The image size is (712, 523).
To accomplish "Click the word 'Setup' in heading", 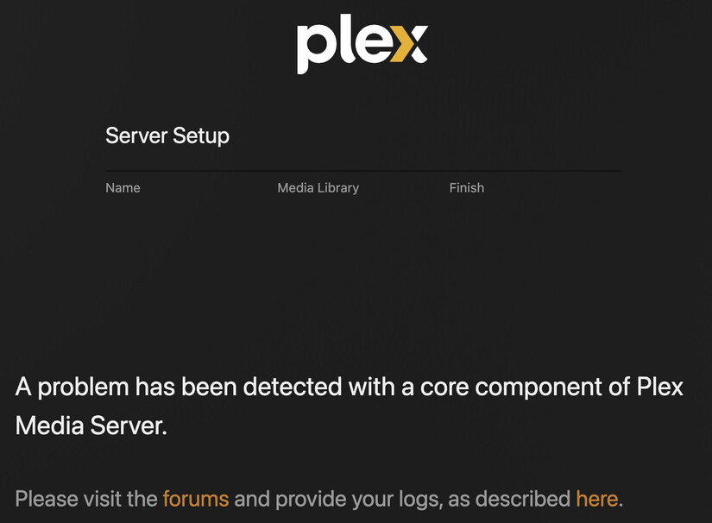I will 201,136.
